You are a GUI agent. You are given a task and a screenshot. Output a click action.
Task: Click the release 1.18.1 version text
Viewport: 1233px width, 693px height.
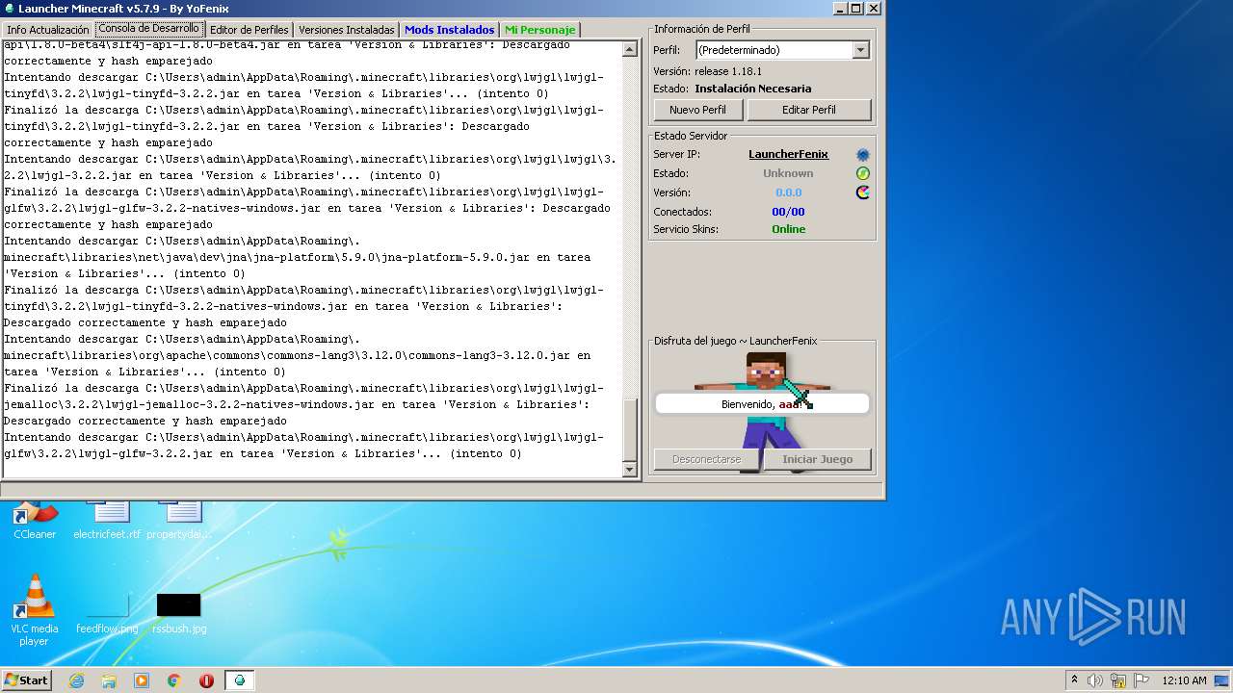point(727,71)
